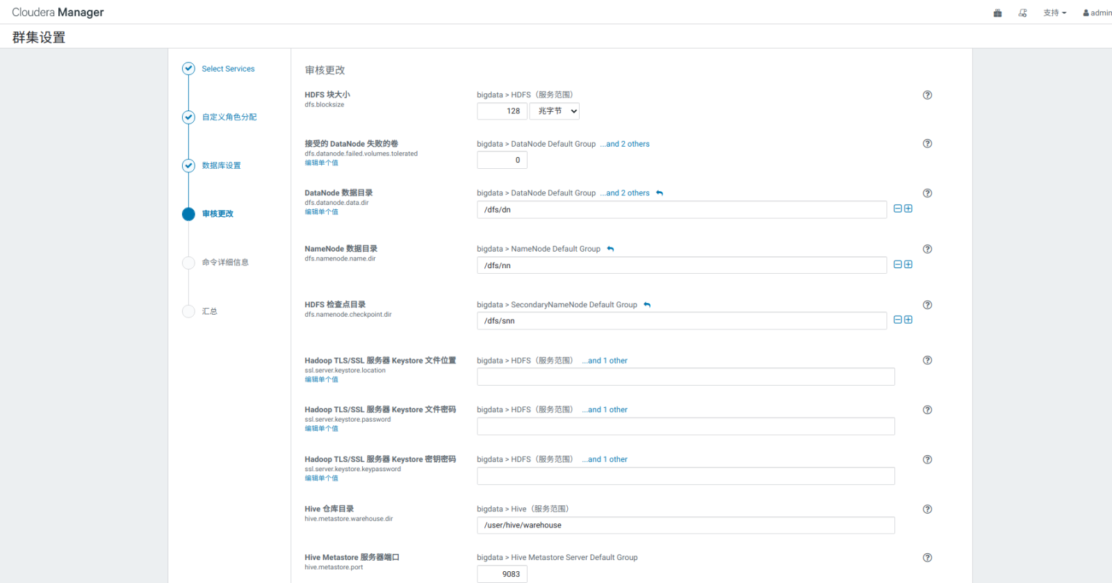Viewport: 1112px width, 583px height.
Task: Reset NameNode data directory using undo arrow
Action: (x=610, y=249)
